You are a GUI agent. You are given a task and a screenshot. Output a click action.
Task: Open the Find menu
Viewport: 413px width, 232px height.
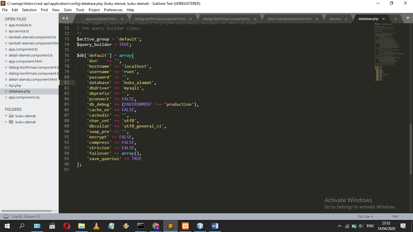[44, 10]
